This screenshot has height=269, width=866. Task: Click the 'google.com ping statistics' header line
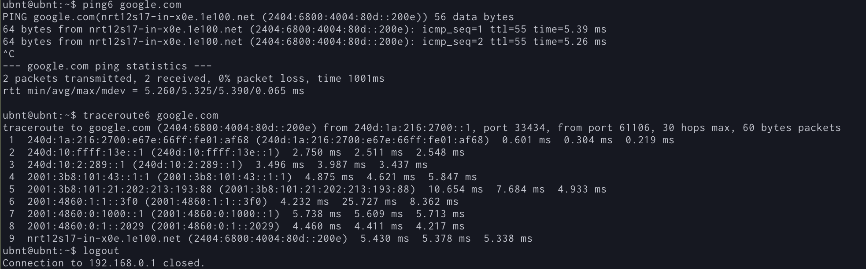pyautogui.click(x=107, y=66)
